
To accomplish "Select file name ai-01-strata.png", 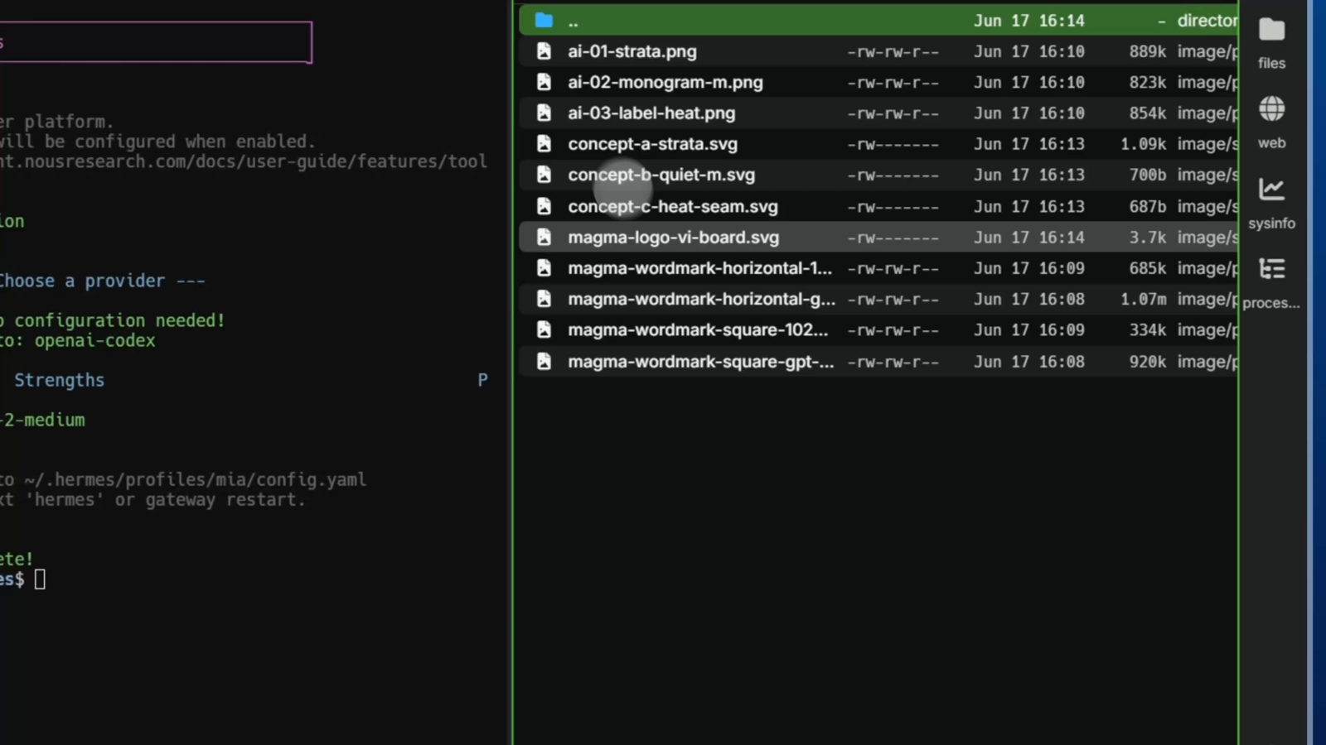I will [632, 51].
